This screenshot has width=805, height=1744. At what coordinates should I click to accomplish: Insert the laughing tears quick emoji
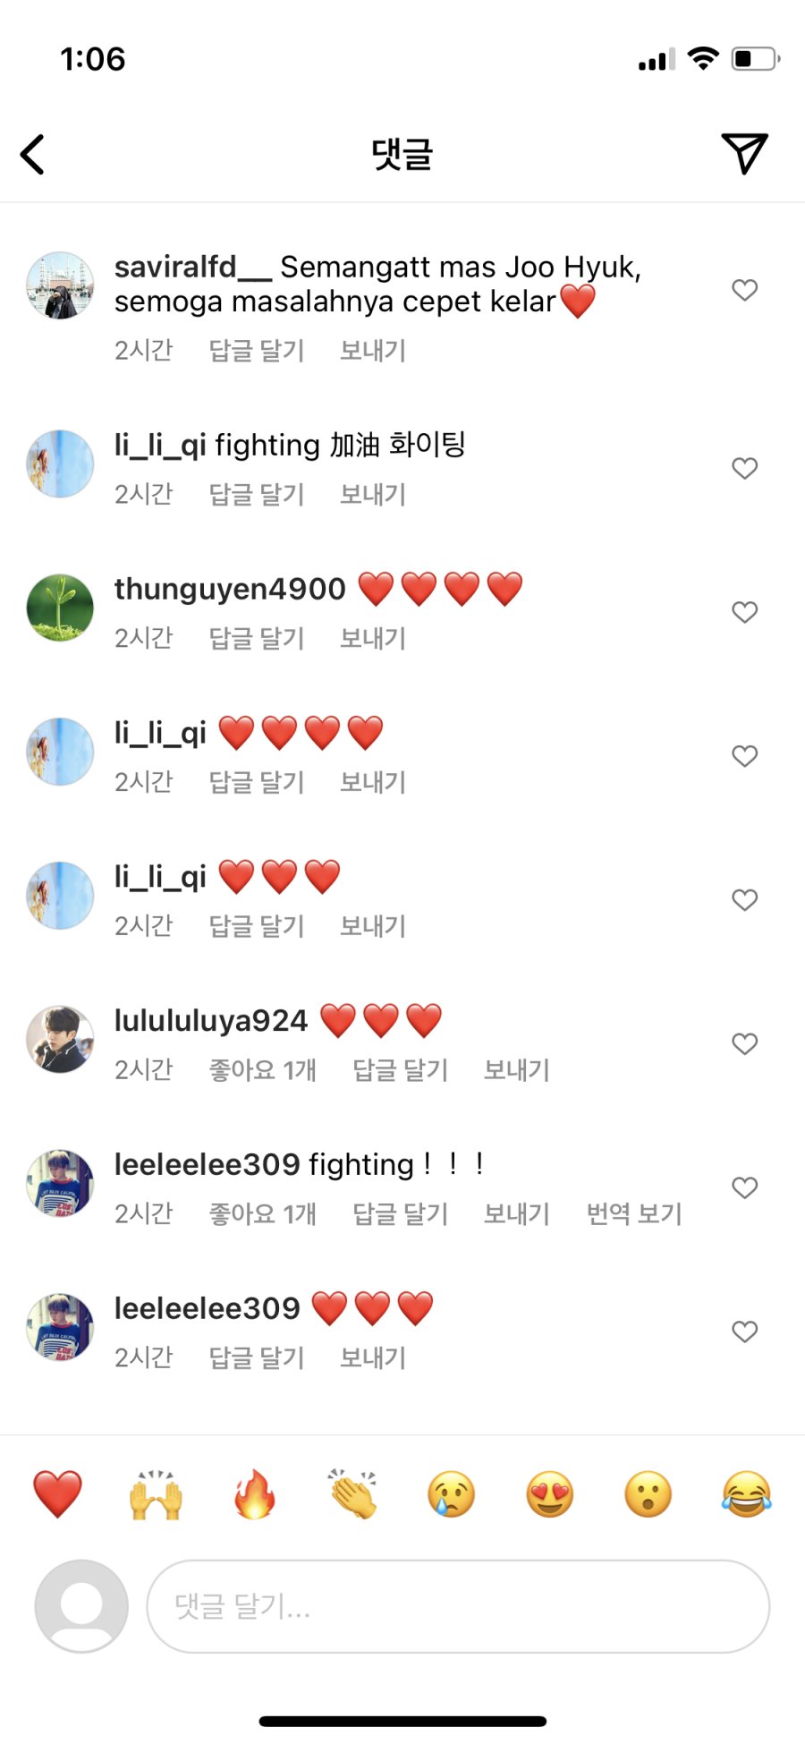tap(747, 1494)
